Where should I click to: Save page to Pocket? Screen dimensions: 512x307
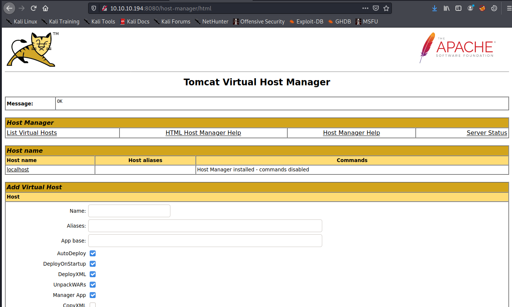point(376,8)
